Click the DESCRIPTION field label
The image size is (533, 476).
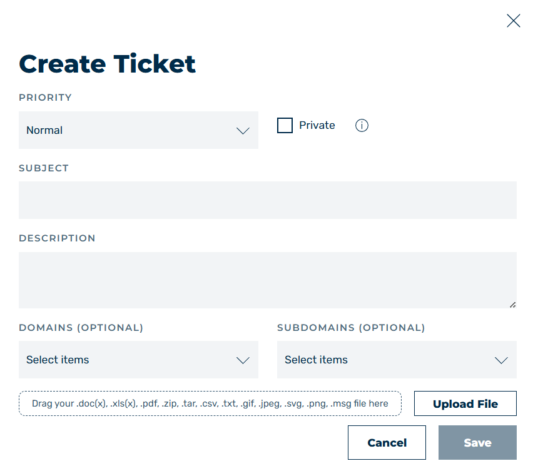point(57,238)
